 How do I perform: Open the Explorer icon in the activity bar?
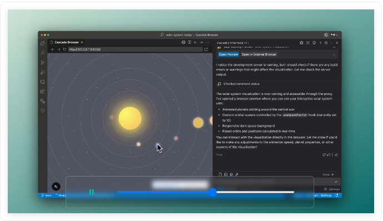pyautogui.click(x=43, y=43)
